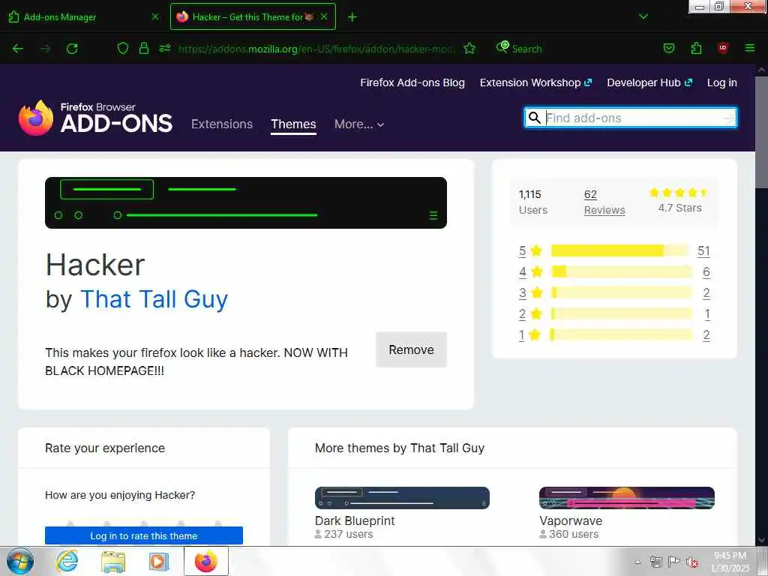The width and height of the screenshot is (768, 576).
Task: Click the uBlock Origin shield icon
Action: pyautogui.click(x=723, y=48)
